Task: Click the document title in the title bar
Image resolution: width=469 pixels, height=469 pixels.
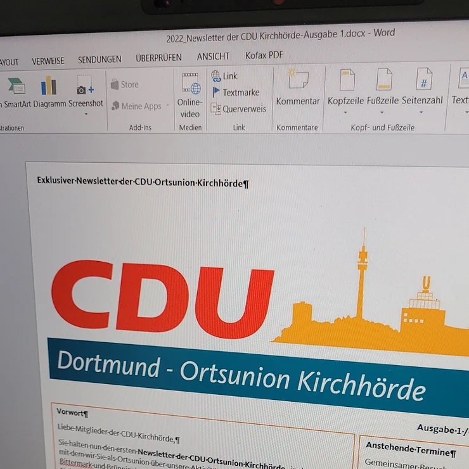Action: (281, 36)
